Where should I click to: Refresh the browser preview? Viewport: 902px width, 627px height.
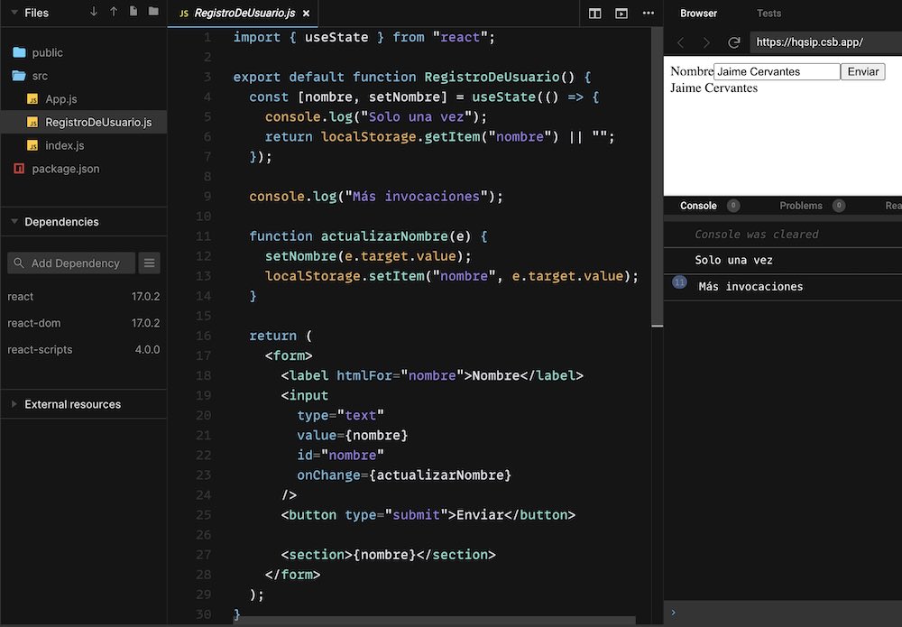point(733,42)
